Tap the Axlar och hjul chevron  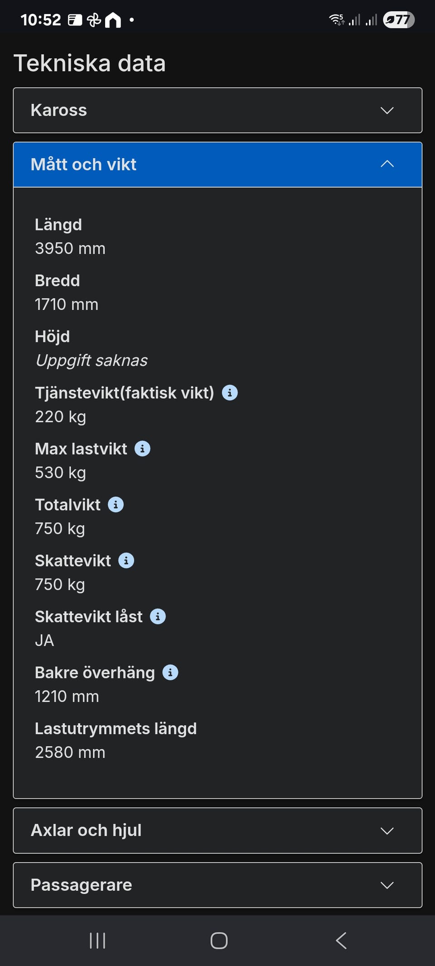pos(387,831)
